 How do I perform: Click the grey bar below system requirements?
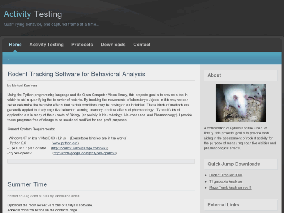point(101,161)
